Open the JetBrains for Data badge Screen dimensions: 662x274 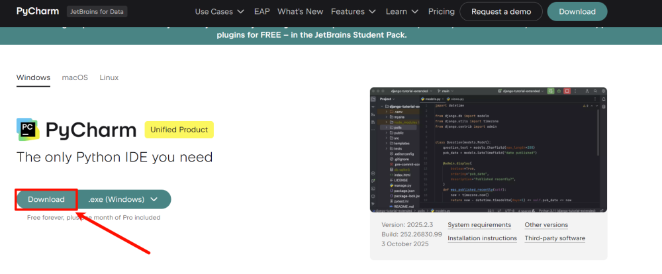point(97,12)
